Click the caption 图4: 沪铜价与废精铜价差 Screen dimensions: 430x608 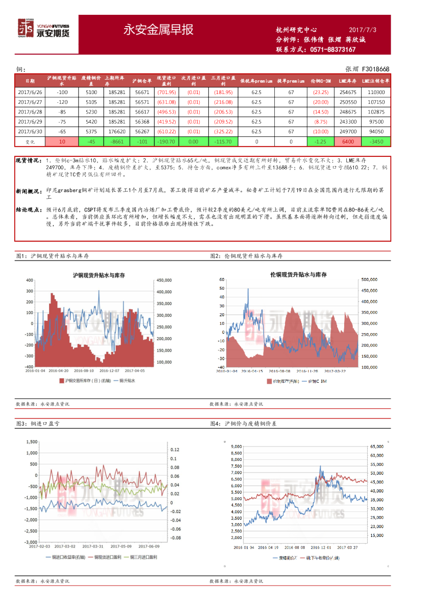244,424
